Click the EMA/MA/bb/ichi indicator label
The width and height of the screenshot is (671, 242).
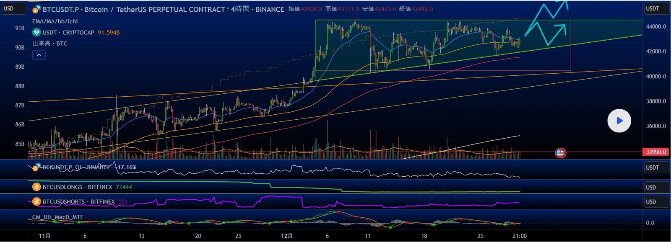[55, 21]
